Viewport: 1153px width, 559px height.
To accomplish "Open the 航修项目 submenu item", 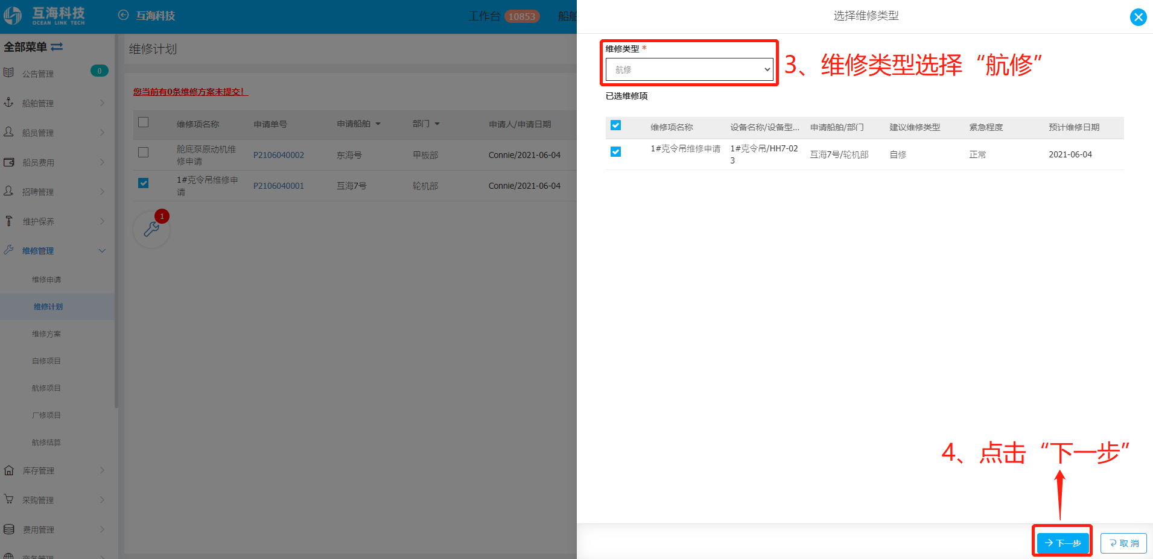I will click(x=46, y=388).
